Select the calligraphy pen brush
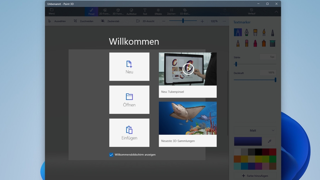 pos(246,32)
